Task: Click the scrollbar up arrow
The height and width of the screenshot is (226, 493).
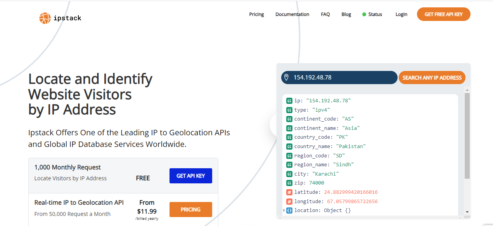Action: tap(467, 90)
